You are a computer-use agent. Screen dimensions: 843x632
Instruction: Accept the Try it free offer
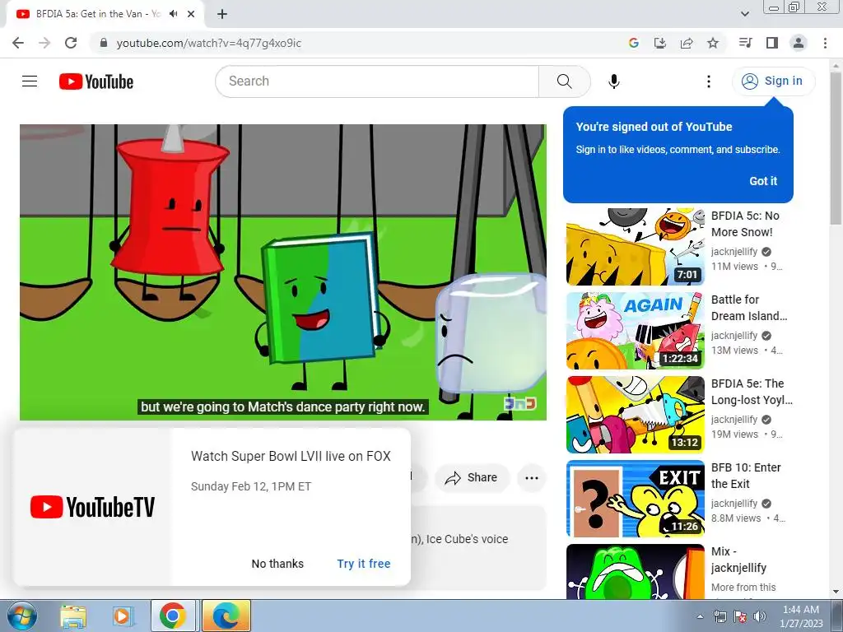pyautogui.click(x=363, y=564)
